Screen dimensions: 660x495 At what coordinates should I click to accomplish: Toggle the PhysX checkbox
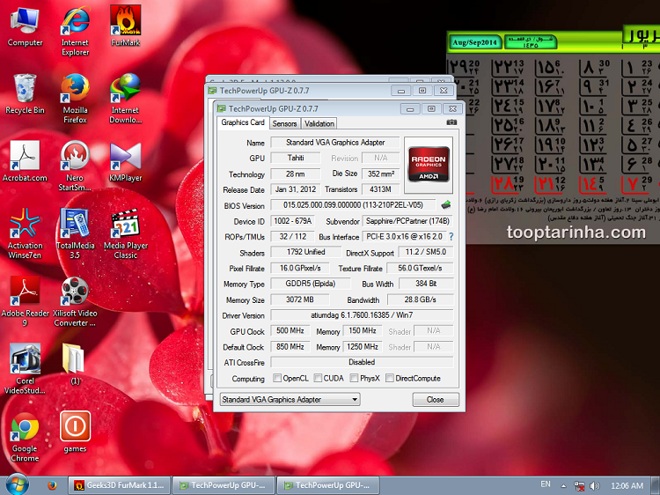pos(354,378)
